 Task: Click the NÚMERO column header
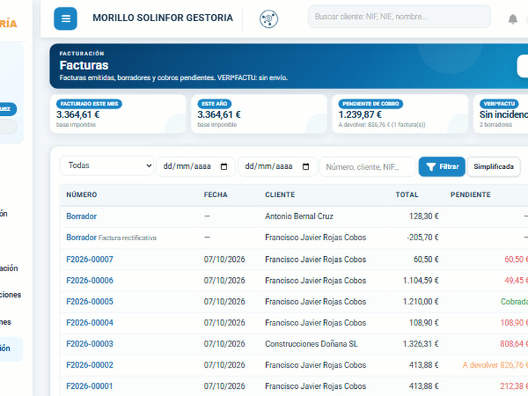coord(81,195)
